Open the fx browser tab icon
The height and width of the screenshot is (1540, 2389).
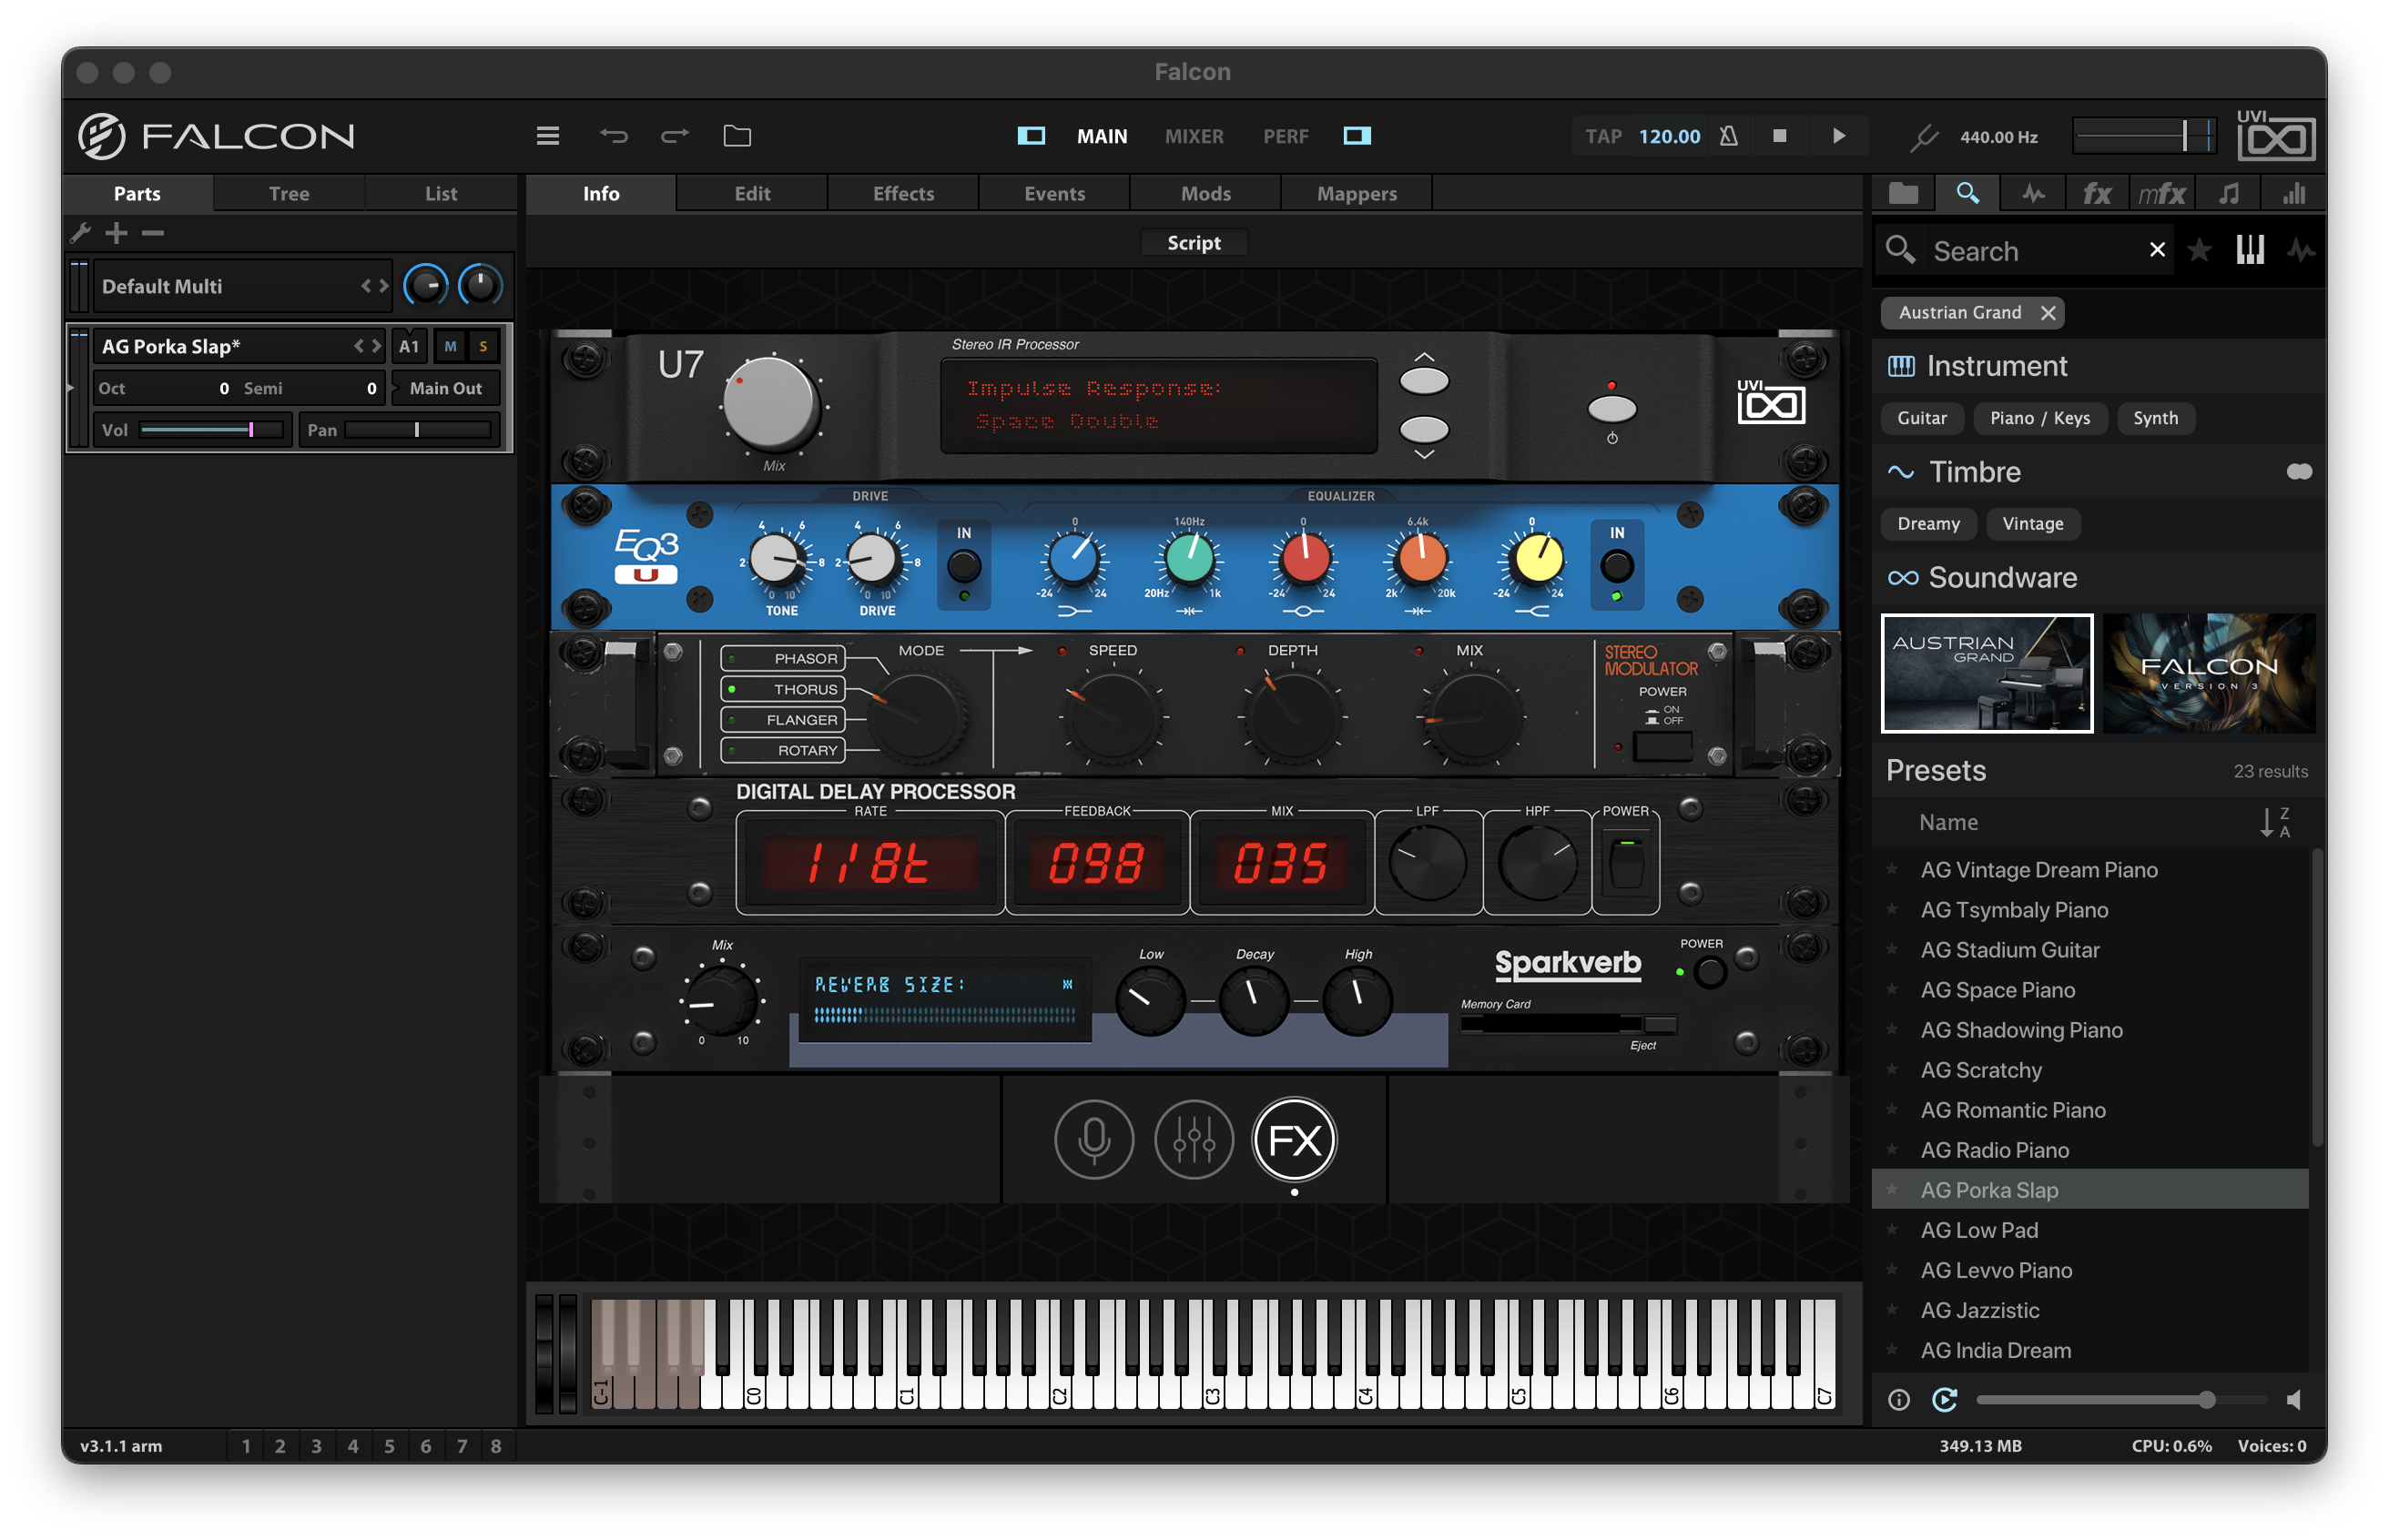2097,193
